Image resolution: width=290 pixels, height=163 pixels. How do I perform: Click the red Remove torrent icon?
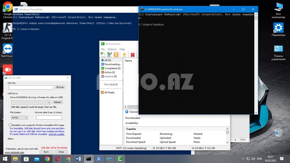point(132,55)
